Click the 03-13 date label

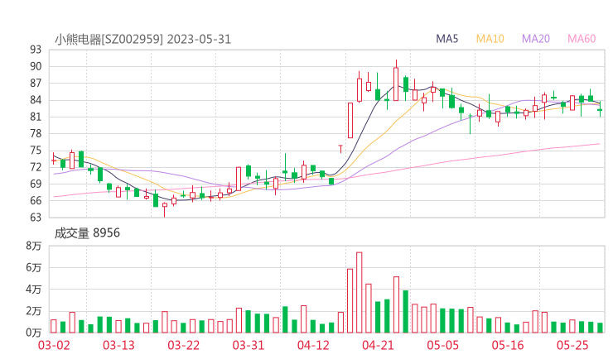(x=118, y=345)
